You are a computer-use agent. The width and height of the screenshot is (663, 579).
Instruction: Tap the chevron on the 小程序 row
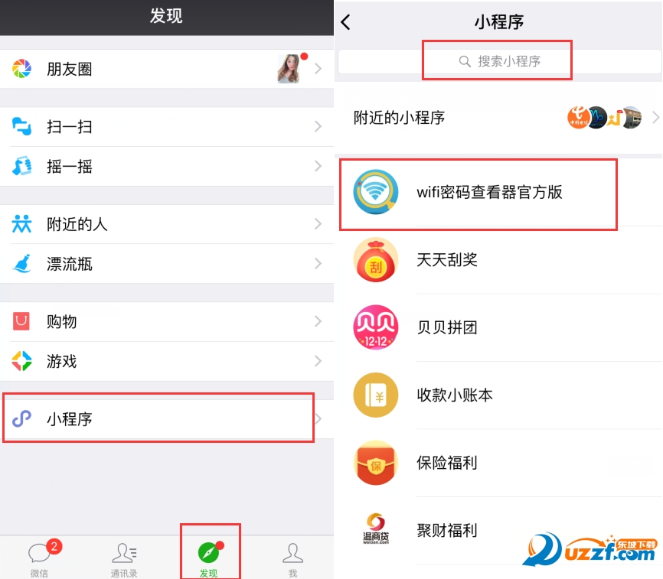[x=318, y=418]
